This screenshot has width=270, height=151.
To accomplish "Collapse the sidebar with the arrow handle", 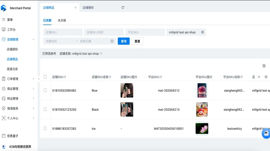I will [x=39, y=79].
